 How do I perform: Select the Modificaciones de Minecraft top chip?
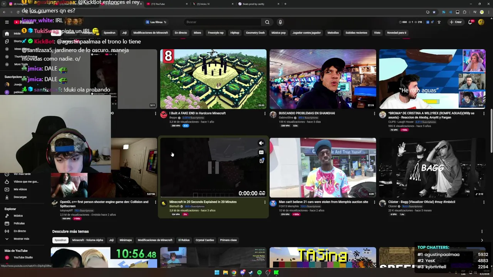pyautogui.click(x=151, y=33)
